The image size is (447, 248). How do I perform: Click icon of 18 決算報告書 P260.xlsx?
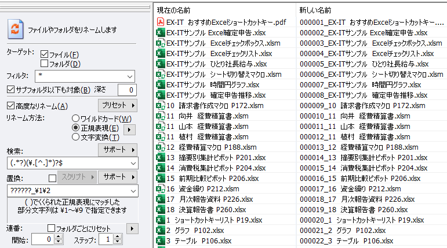tap(161, 210)
